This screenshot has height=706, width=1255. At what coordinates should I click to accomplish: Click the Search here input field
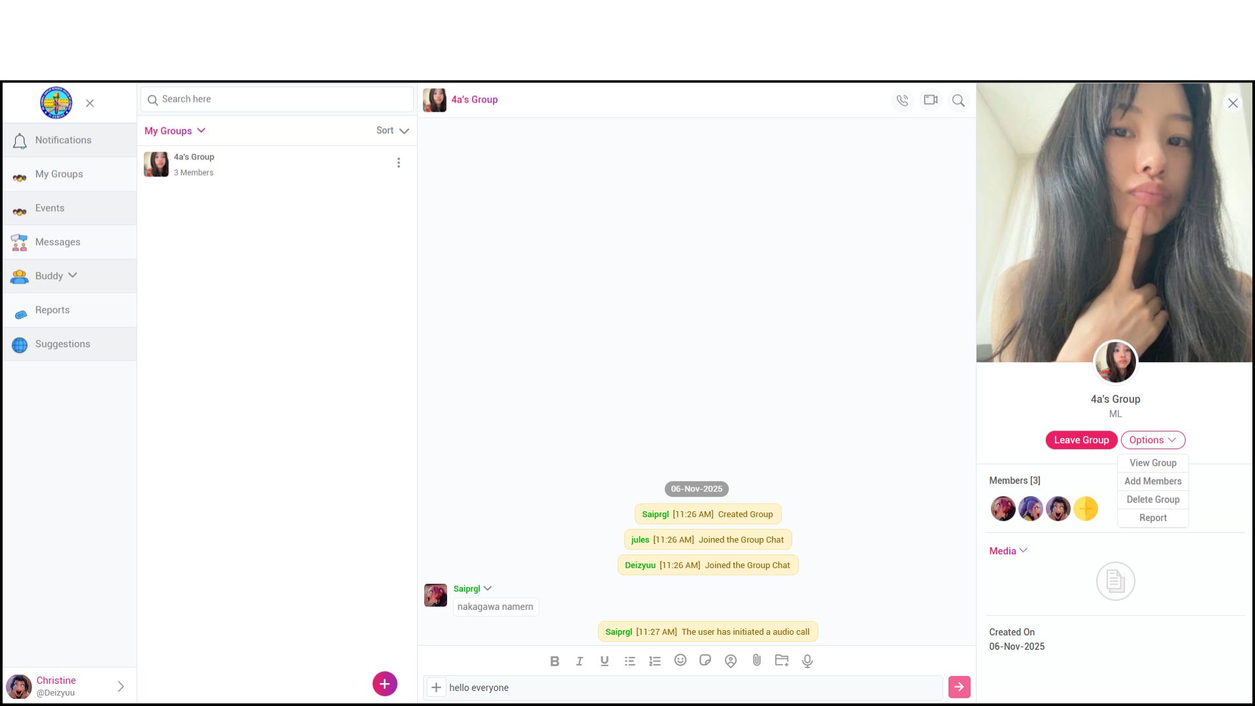281,99
